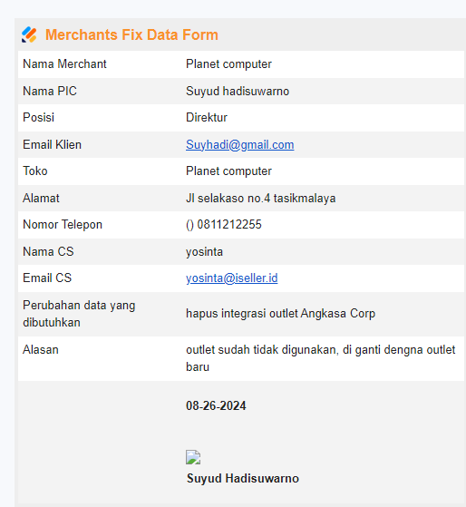Click the phone number 0811212255
Viewport: 466px width, 507px height.
click(x=229, y=224)
